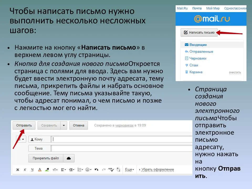
Task: Open the text alignment dropdown
Action: (63, 170)
